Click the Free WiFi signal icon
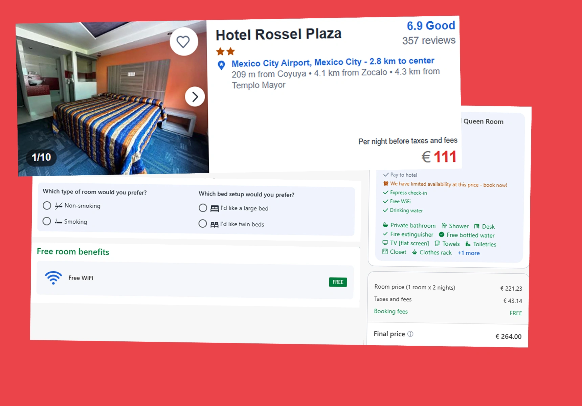This screenshot has height=406, width=582. (53, 277)
